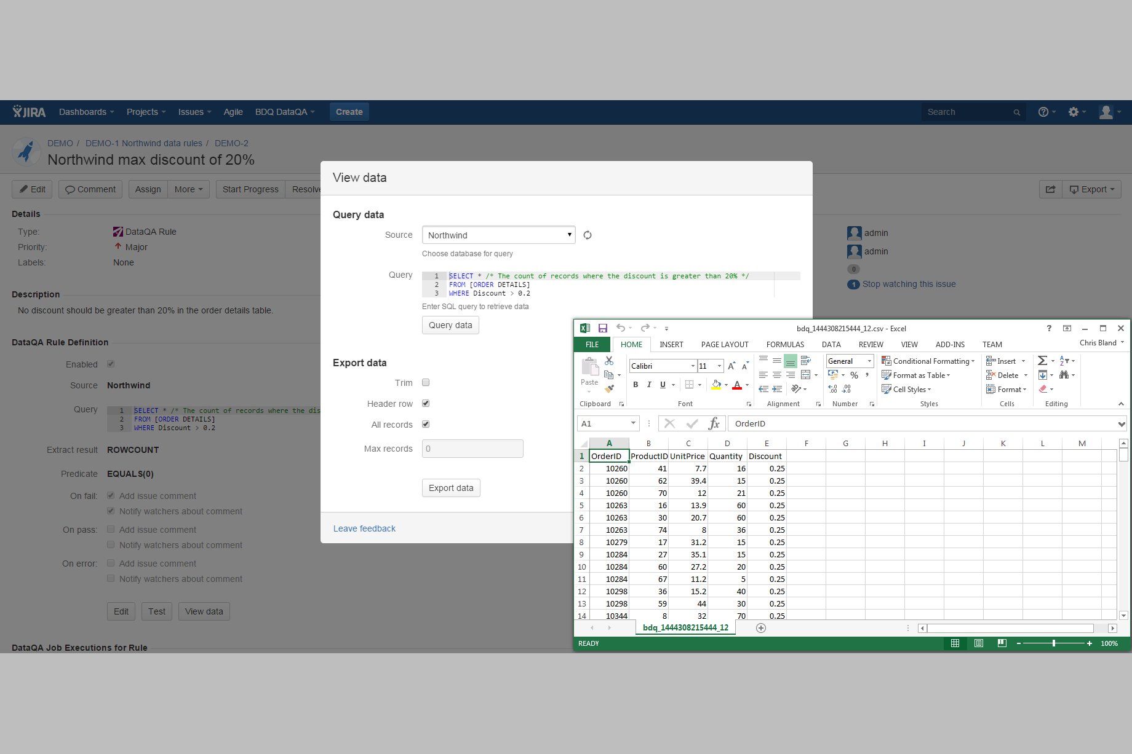This screenshot has height=754, width=1132.
Task: Click Stop watching this issue link
Action: [x=909, y=284]
